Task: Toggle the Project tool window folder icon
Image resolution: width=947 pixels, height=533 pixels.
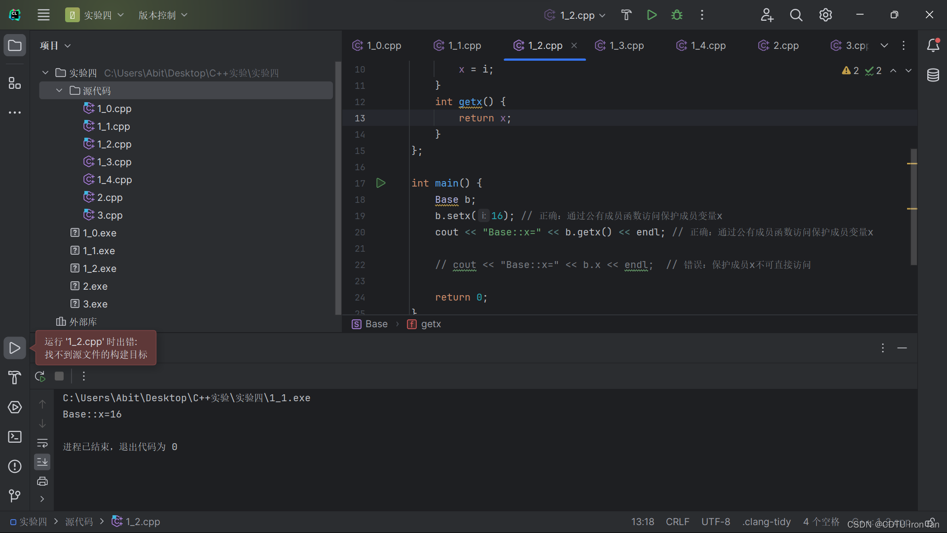Action: point(15,45)
